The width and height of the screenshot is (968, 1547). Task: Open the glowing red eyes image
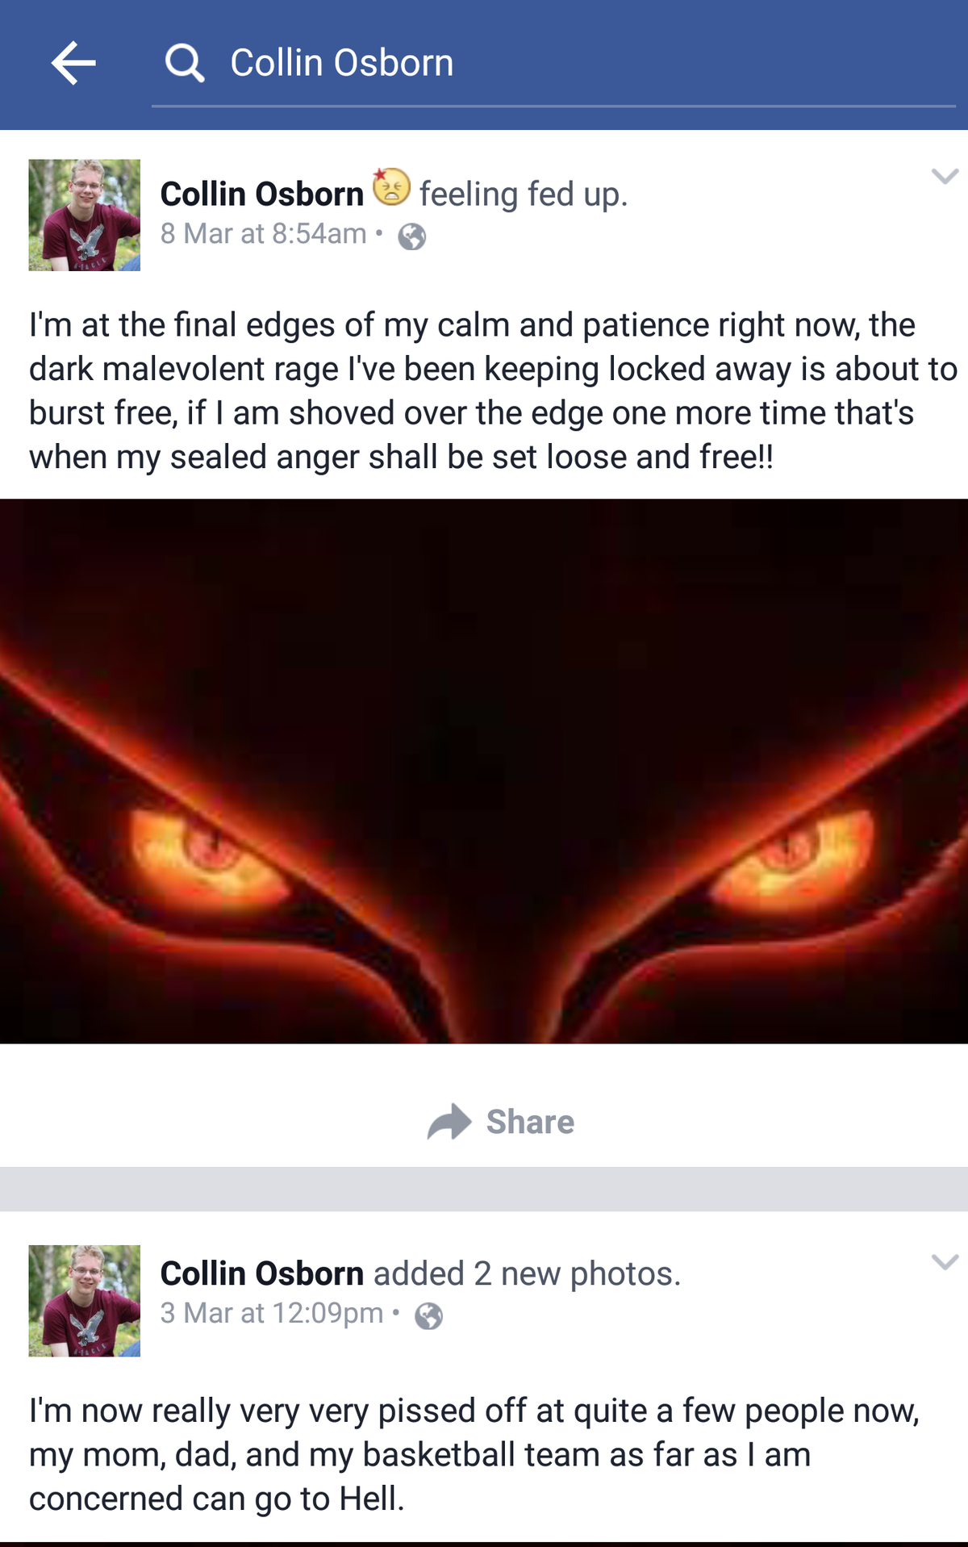pyautogui.click(x=484, y=771)
